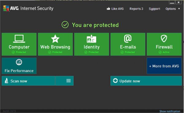Click the Update now refresh arrows icon
Screen dimensions: 184x113
(x=115, y=81)
